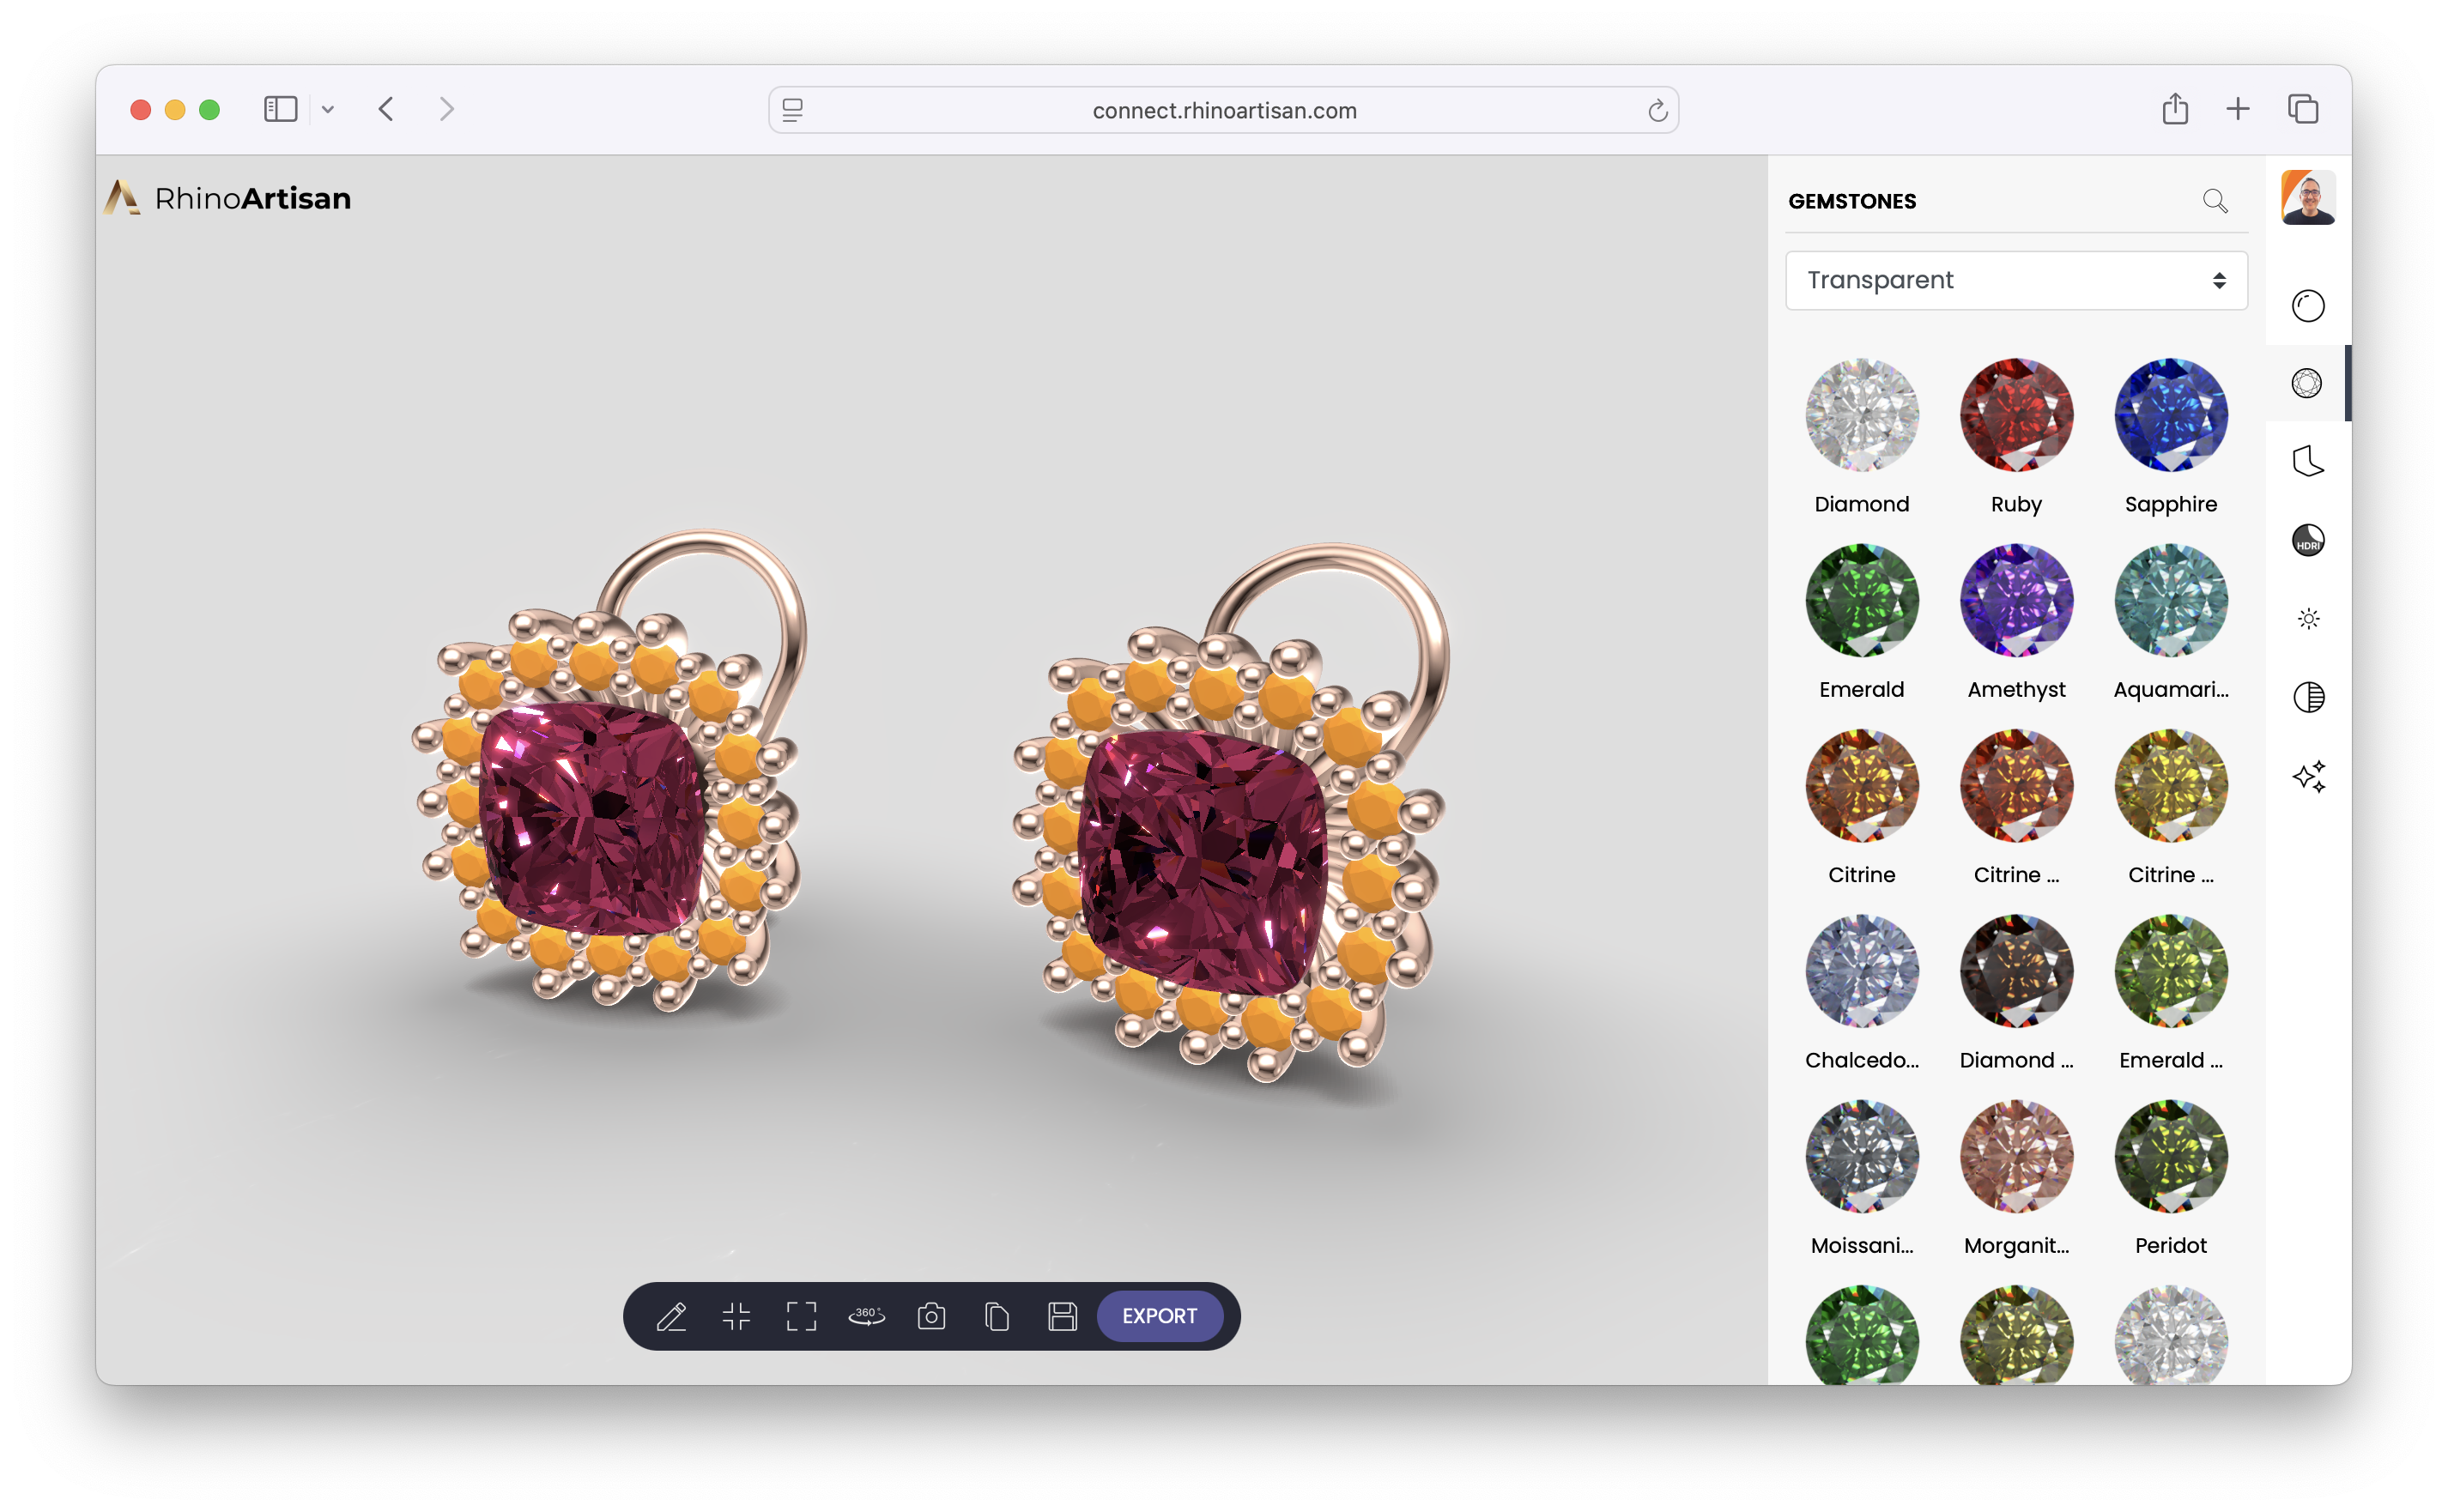The image size is (2448, 1512).
Task: Activate the 360 rotation icon
Action: click(x=866, y=1316)
